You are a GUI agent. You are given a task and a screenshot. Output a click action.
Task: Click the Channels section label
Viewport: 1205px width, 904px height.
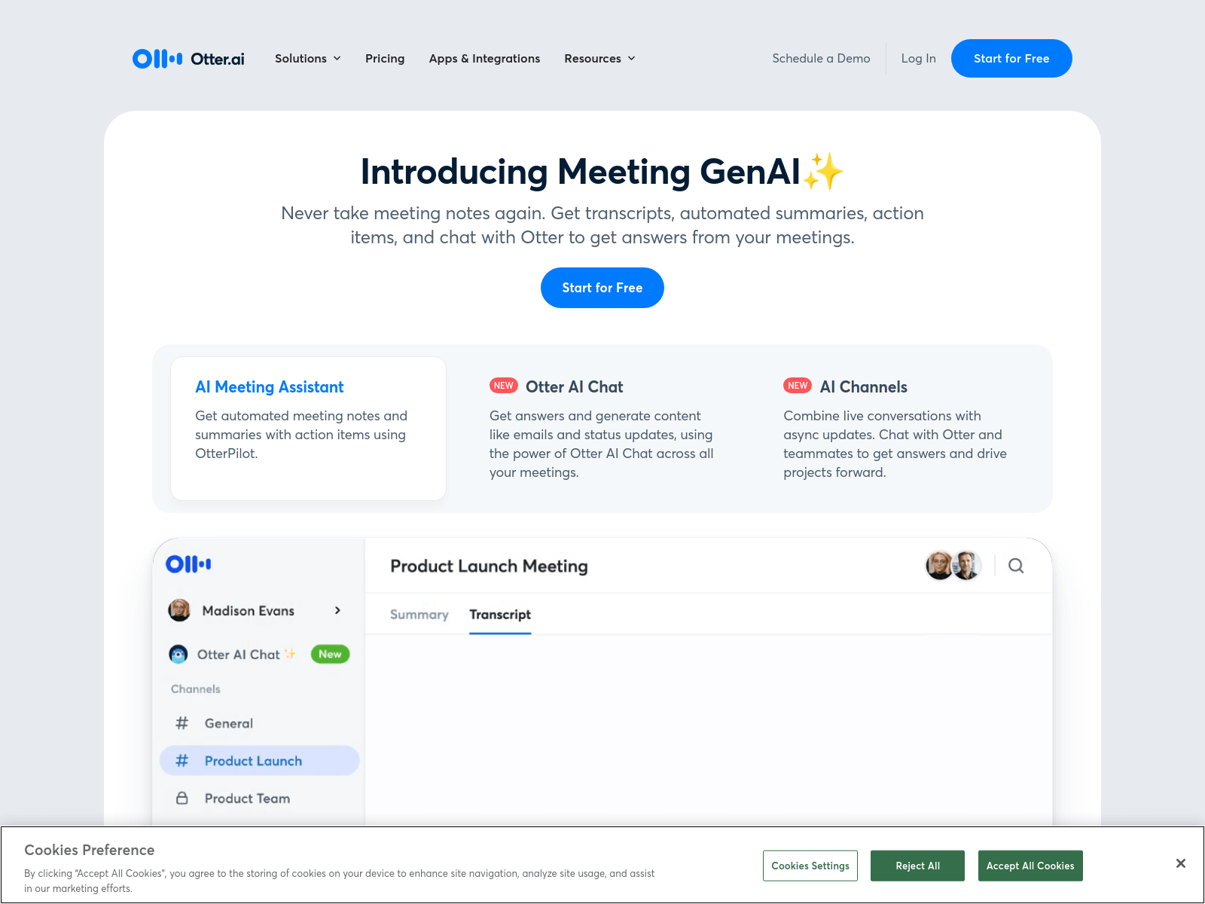point(196,689)
